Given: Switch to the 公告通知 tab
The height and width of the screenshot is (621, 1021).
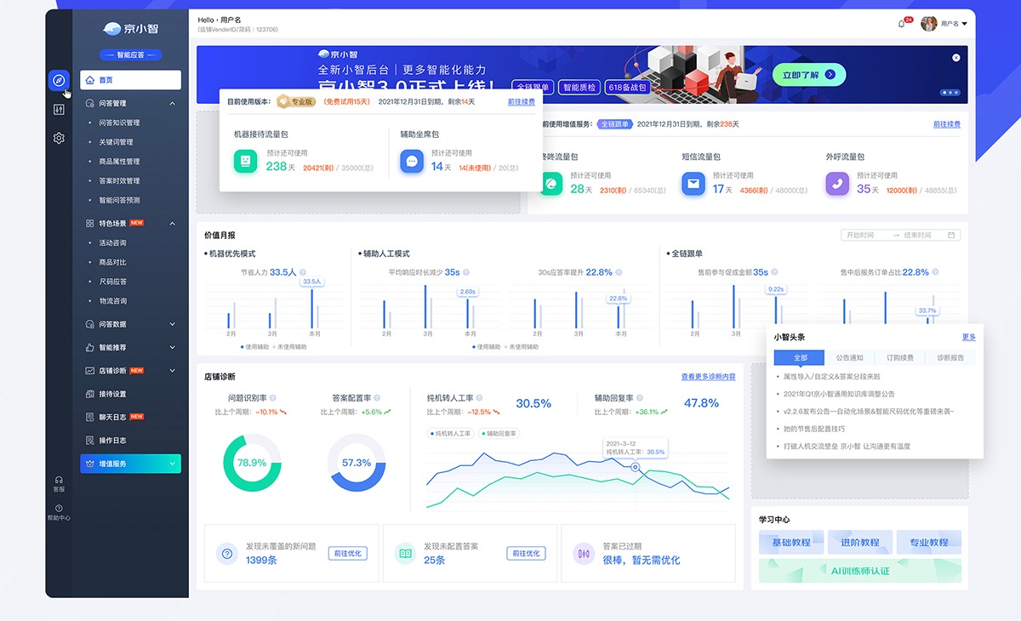Looking at the screenshot, I should [849, 358].
